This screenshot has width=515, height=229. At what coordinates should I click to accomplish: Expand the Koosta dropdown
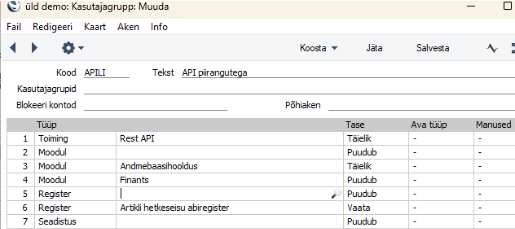click(x=318, y=48)
